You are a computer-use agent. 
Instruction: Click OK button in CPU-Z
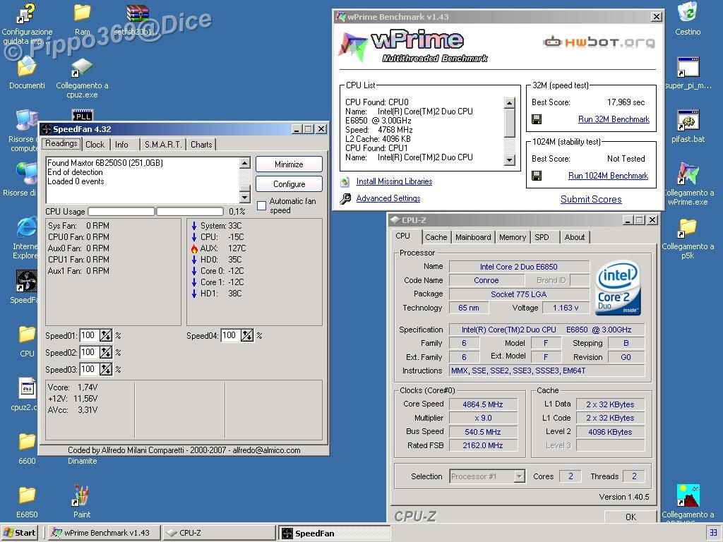click(631, 517)
